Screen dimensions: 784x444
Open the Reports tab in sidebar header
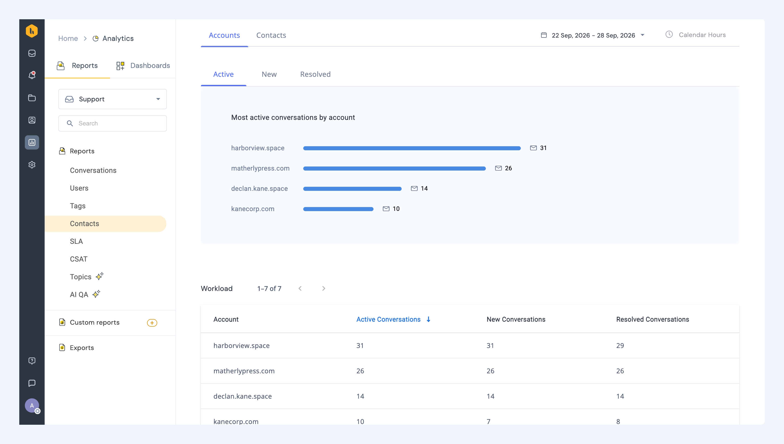(77, 66)
